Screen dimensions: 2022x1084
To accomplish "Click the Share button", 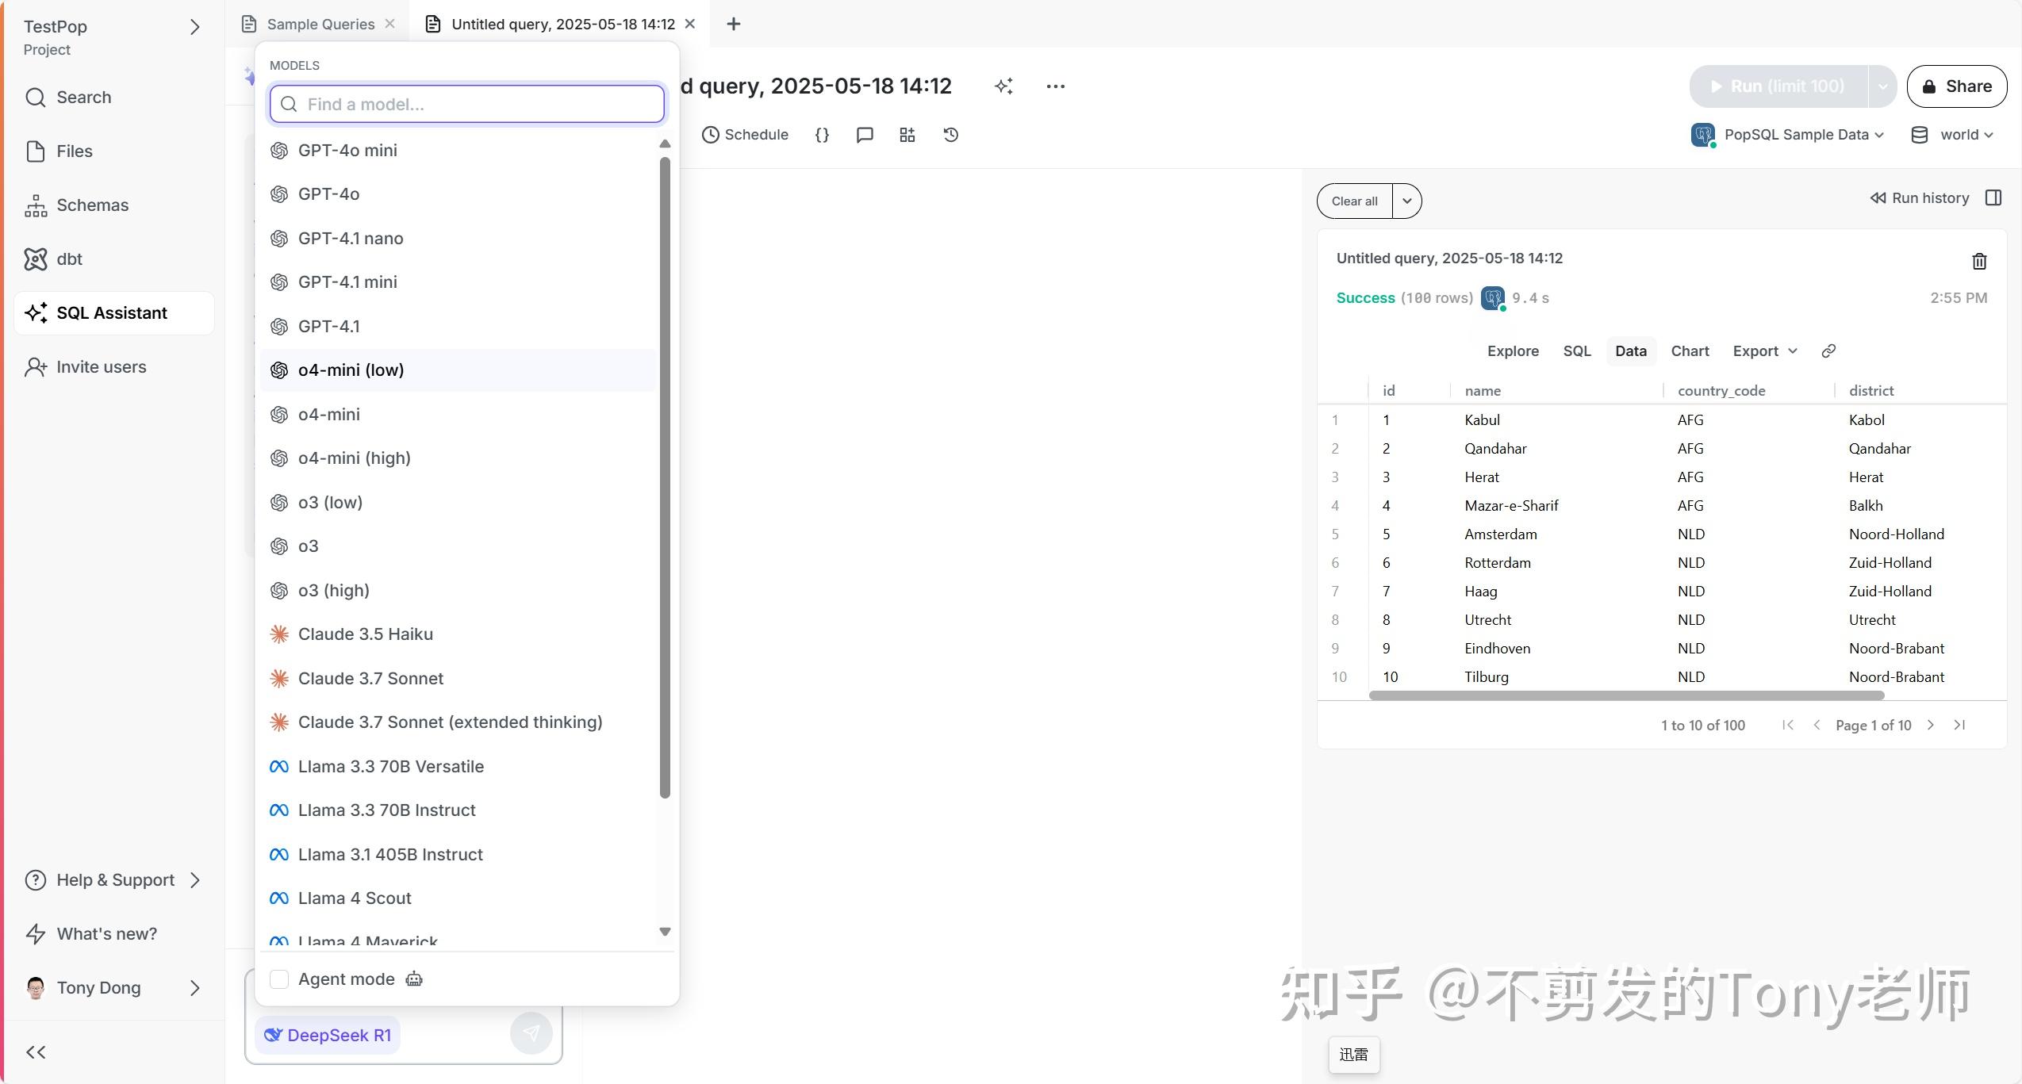I will 1956,86.
